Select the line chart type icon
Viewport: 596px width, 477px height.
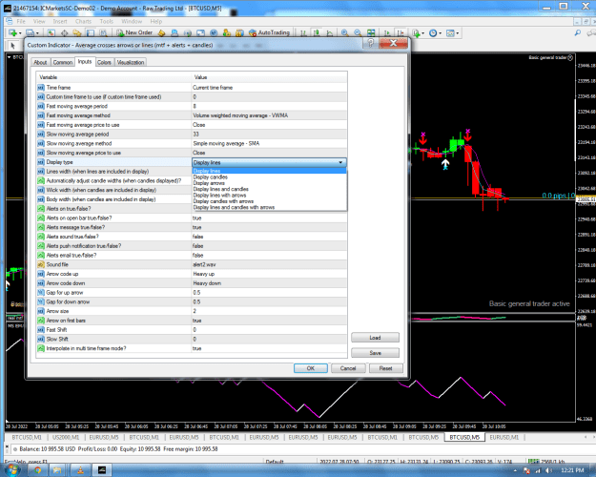[x=330, y=33]
